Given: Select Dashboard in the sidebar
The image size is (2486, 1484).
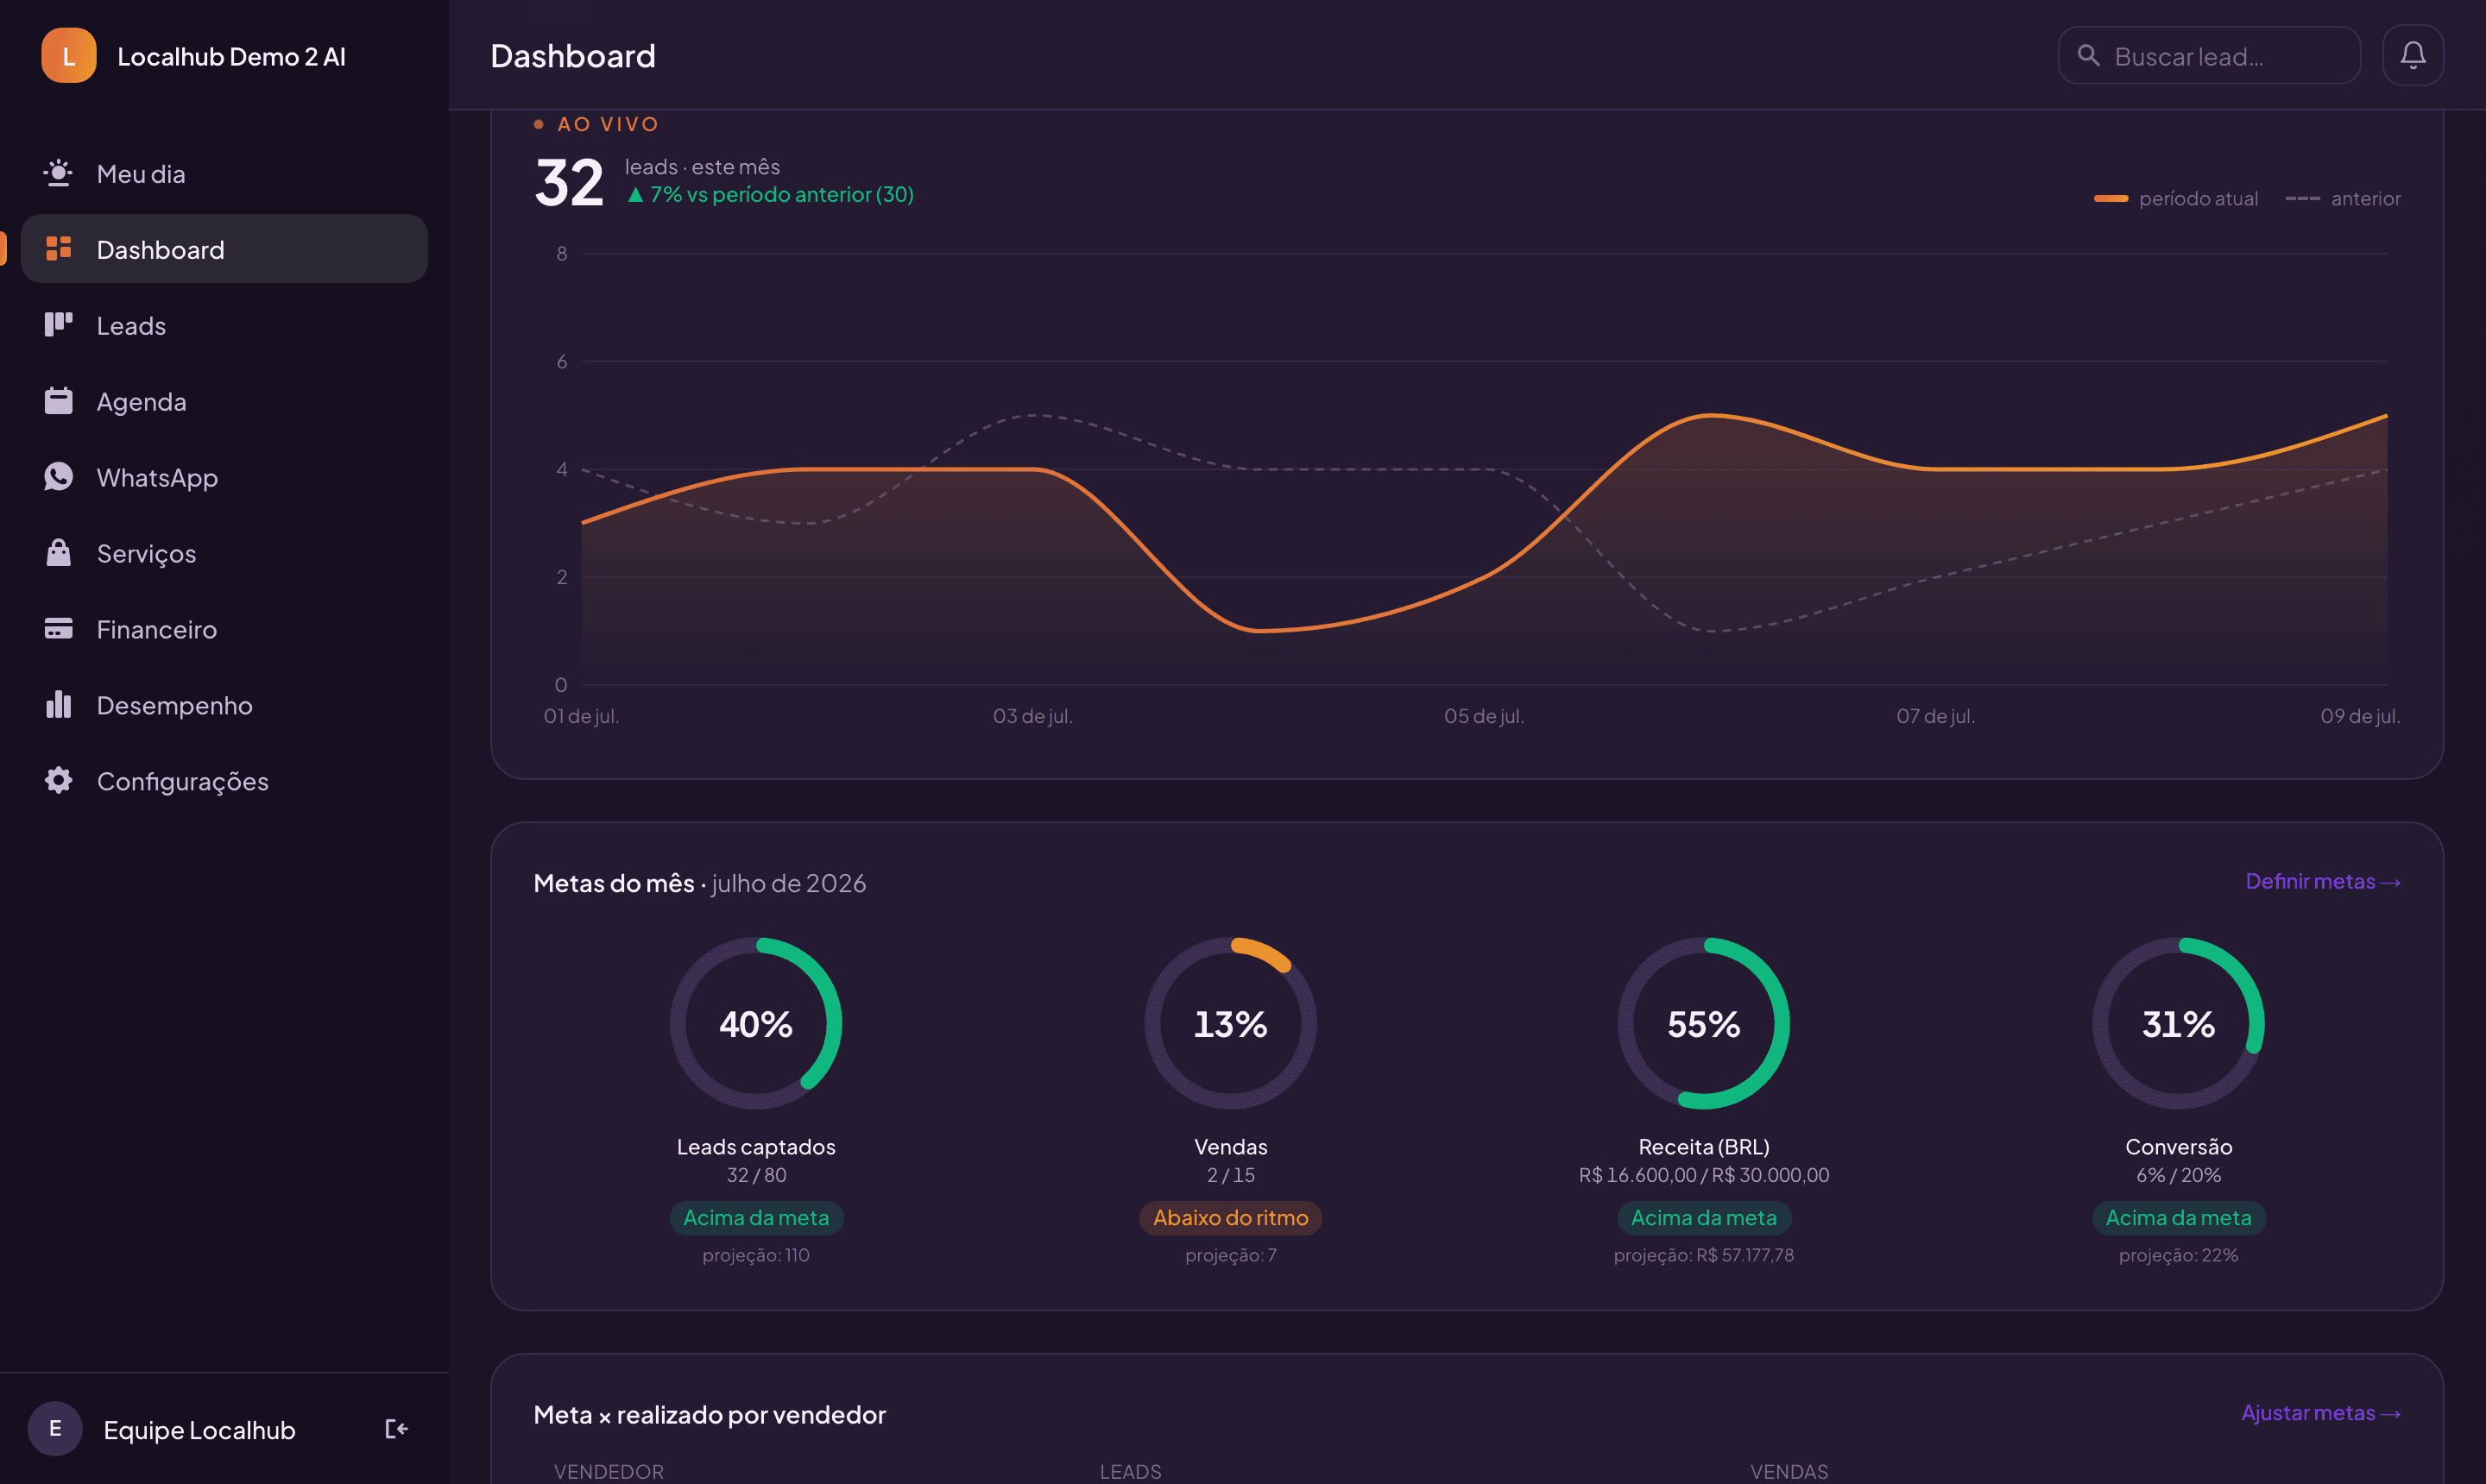Looking at the screenshot, I should point(224,249).
